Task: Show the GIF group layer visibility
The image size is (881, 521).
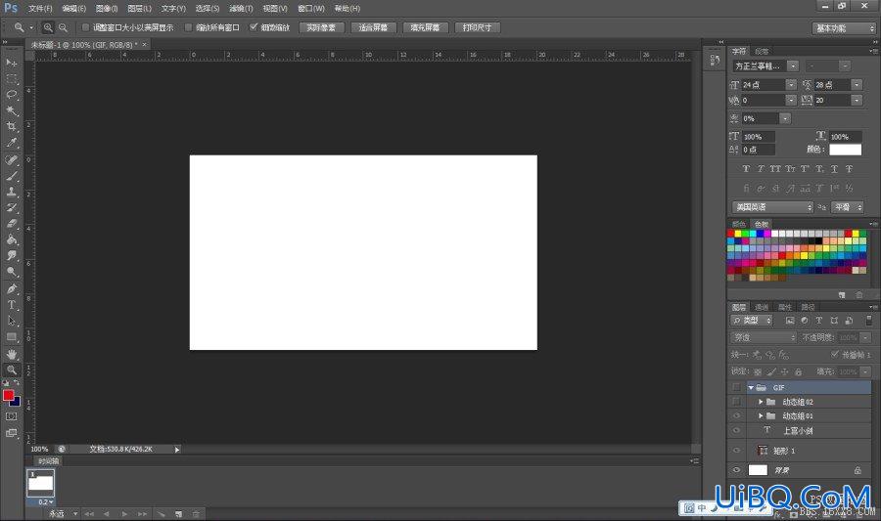Action: tap(736, 387)
